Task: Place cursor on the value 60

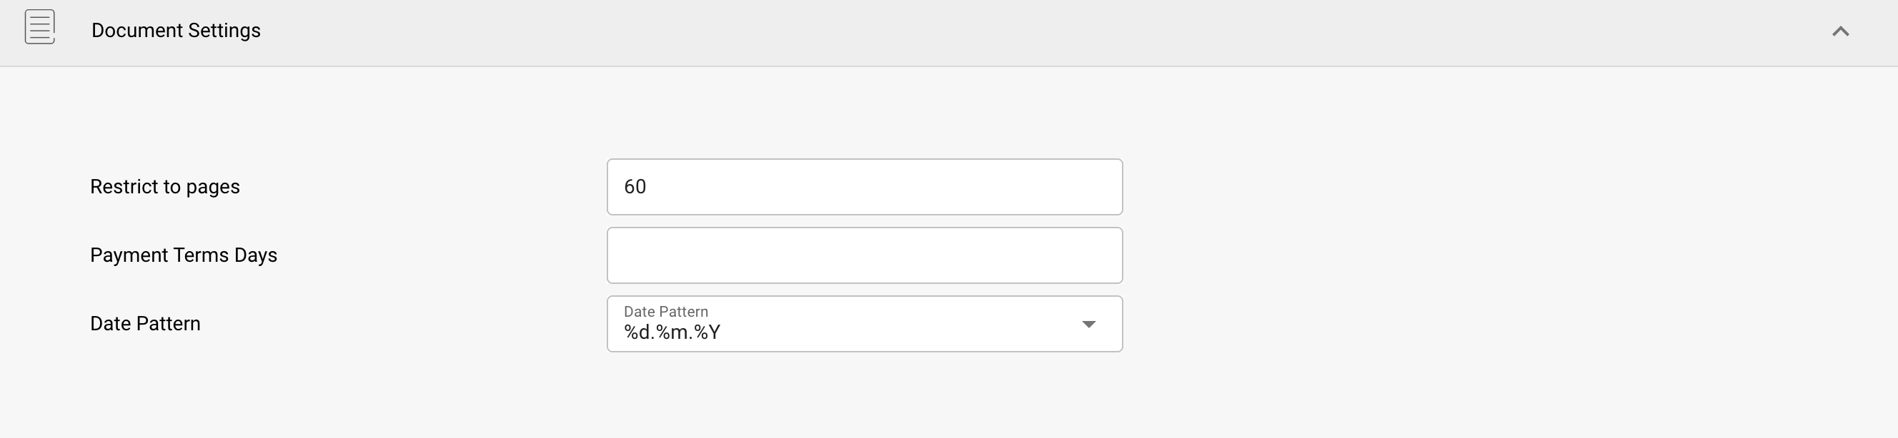Action: point(635,187)
